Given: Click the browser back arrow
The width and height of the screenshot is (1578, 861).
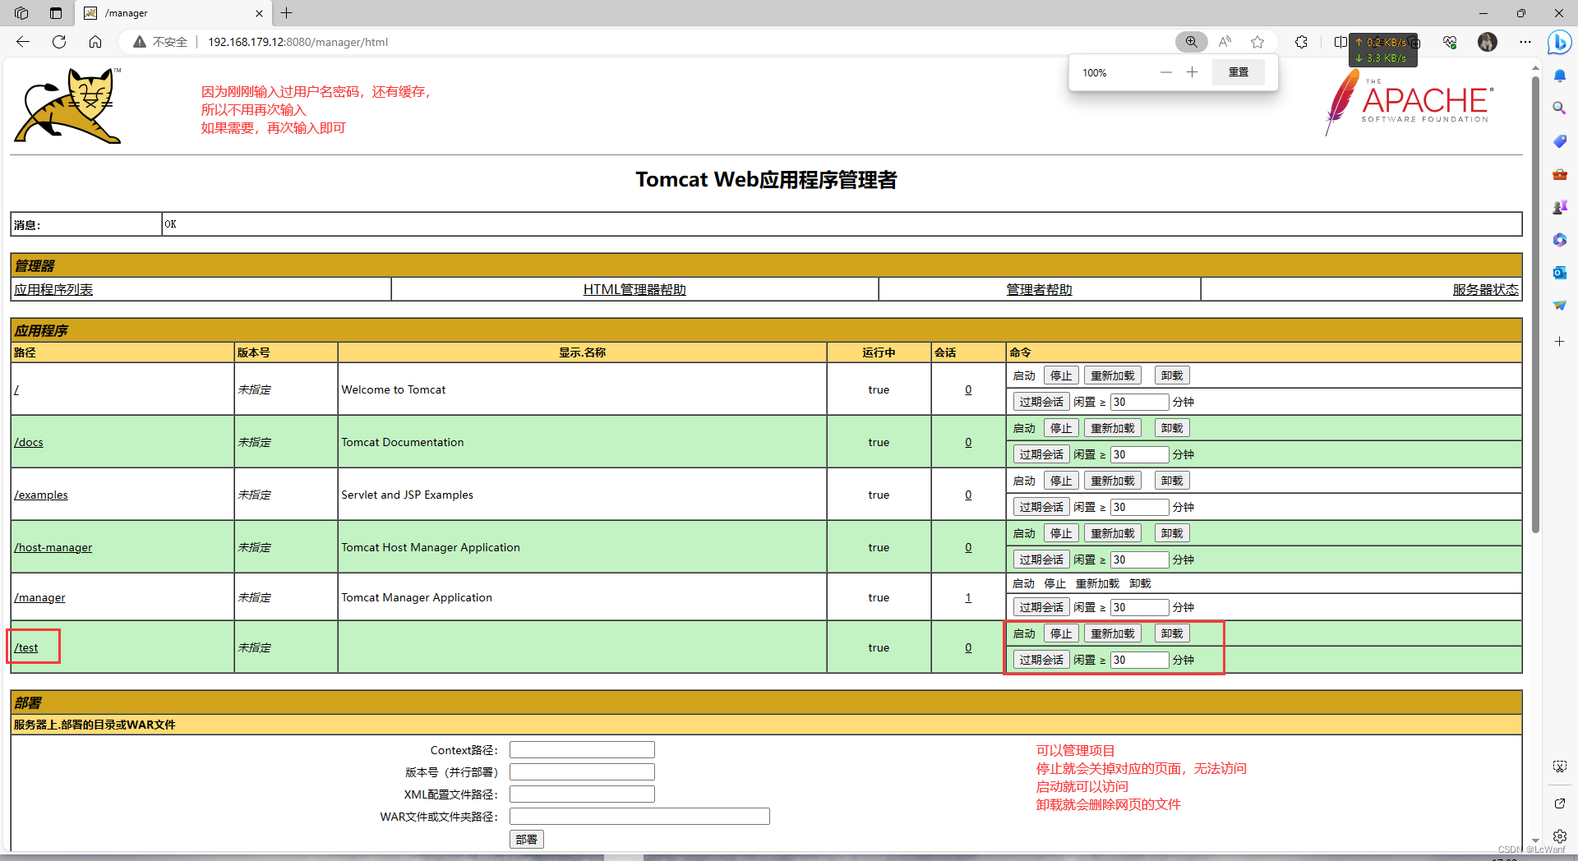Looking at the screenshot, I should click(23, 42).
